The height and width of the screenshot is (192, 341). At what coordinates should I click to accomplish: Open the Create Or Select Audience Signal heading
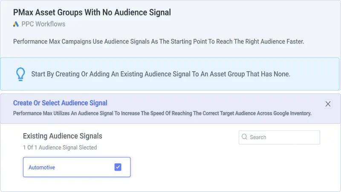[x=60, y=103]
